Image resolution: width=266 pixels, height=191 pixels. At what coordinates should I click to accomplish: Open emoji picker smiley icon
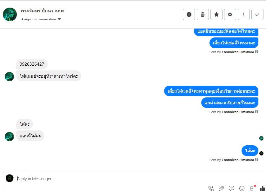tap(242, 188)
